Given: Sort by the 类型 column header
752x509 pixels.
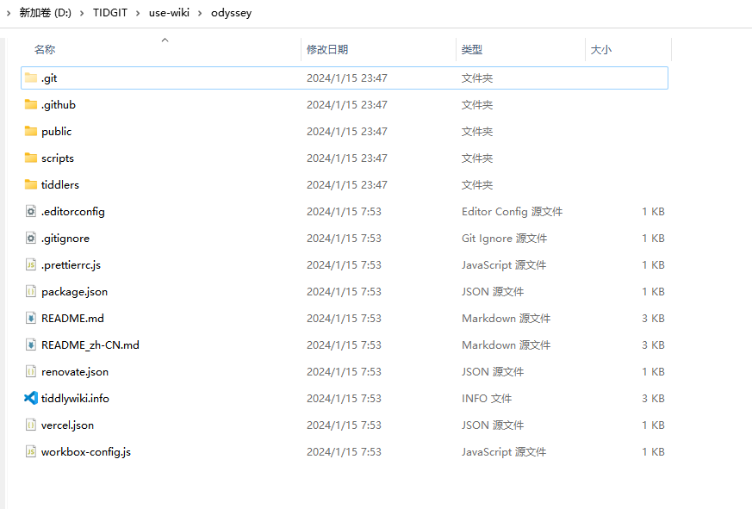Looking at the screenshot, I should coord(472,49).
